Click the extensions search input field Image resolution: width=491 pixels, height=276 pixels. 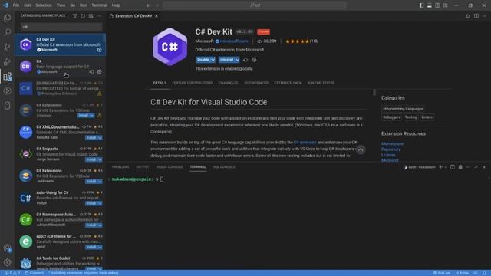click(61, 27)
